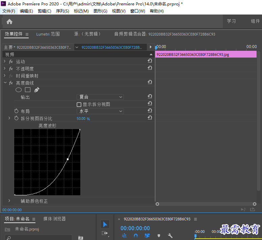Viewport: 262px width, 240px height.
Task: Expand the 运动 effect
Action: (5, 62)
